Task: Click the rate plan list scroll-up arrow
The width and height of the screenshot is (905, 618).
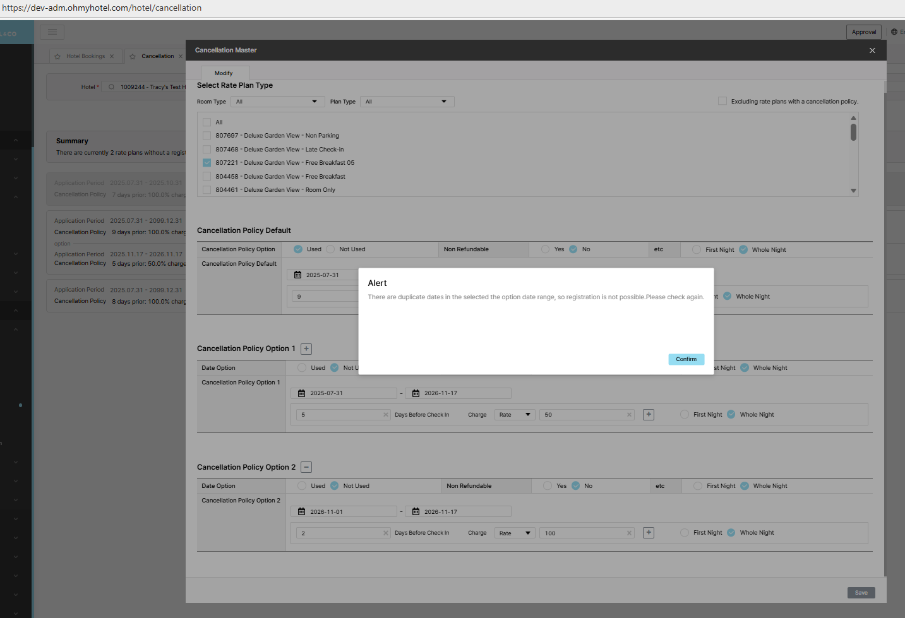Action: tap(853, 118)
